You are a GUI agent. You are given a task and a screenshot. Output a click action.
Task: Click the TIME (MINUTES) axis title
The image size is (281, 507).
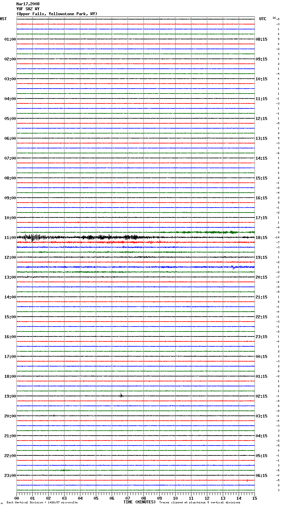click(x=140, y=502)
